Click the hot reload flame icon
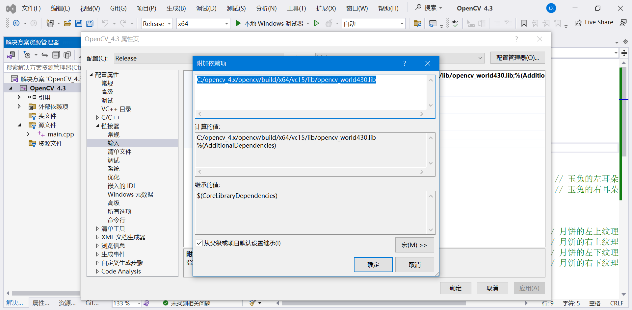The height and width of the screenshot is (310, 632). point(329,23)
